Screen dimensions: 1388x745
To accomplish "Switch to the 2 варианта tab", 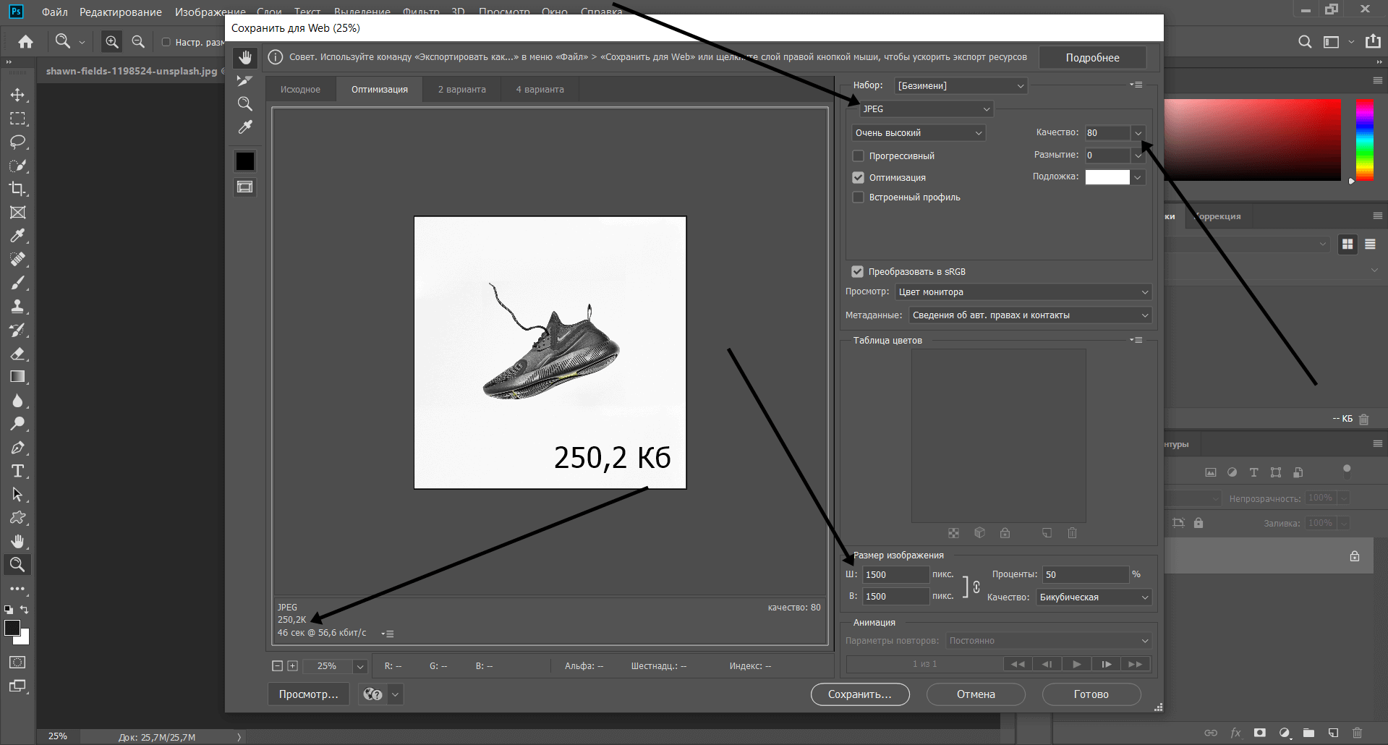I will point(461,90).
